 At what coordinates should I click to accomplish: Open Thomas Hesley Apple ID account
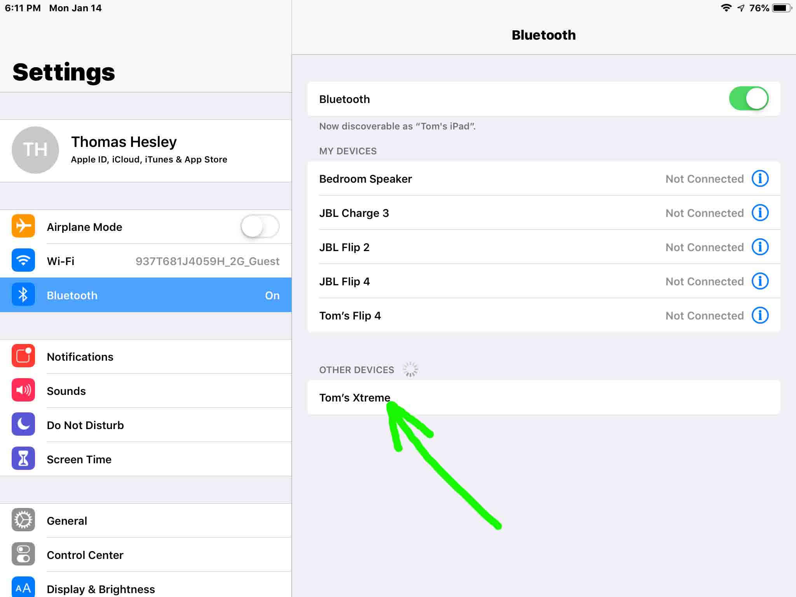coord(146,151)
